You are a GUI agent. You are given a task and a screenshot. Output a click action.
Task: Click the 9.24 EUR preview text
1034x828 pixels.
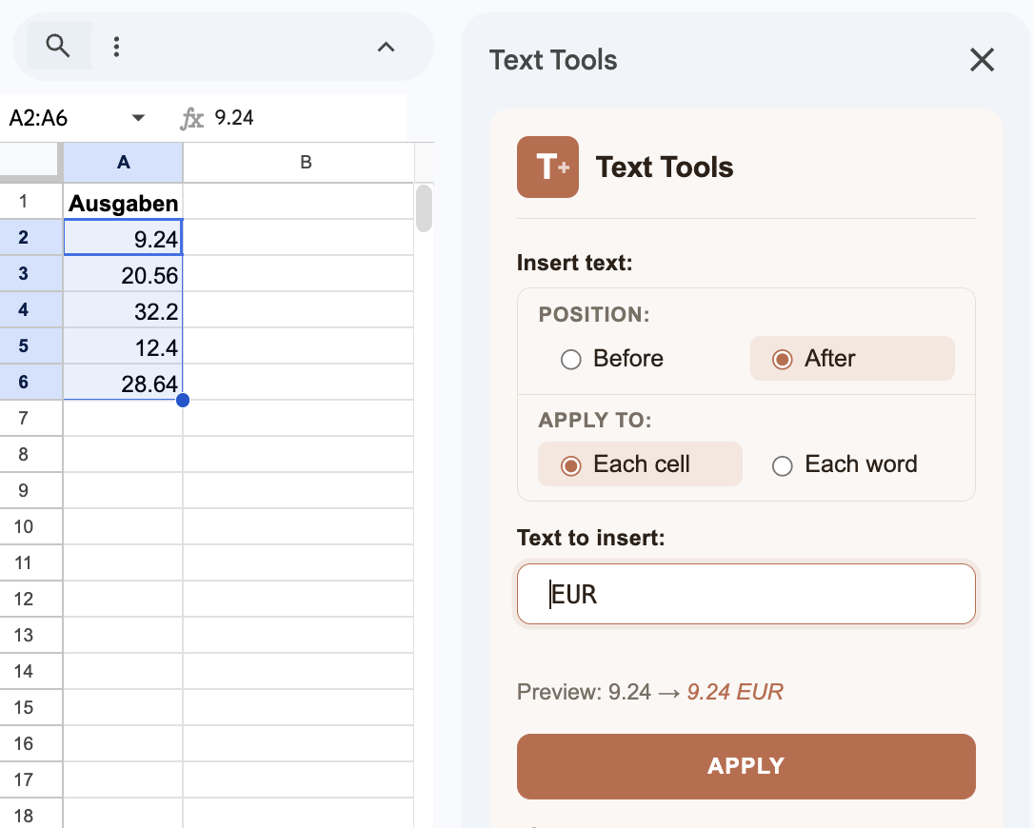(734, 692)
